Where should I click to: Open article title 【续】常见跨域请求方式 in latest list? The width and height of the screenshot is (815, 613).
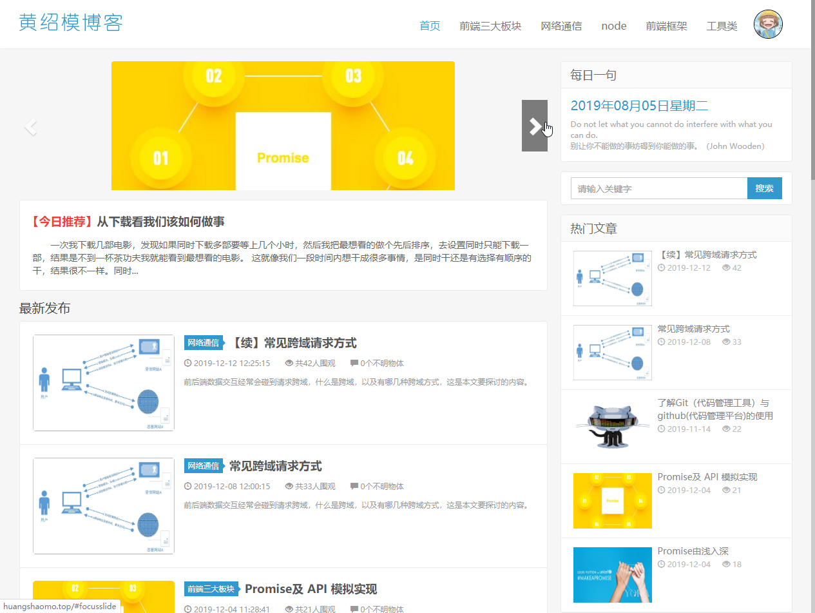click(293, 343)
